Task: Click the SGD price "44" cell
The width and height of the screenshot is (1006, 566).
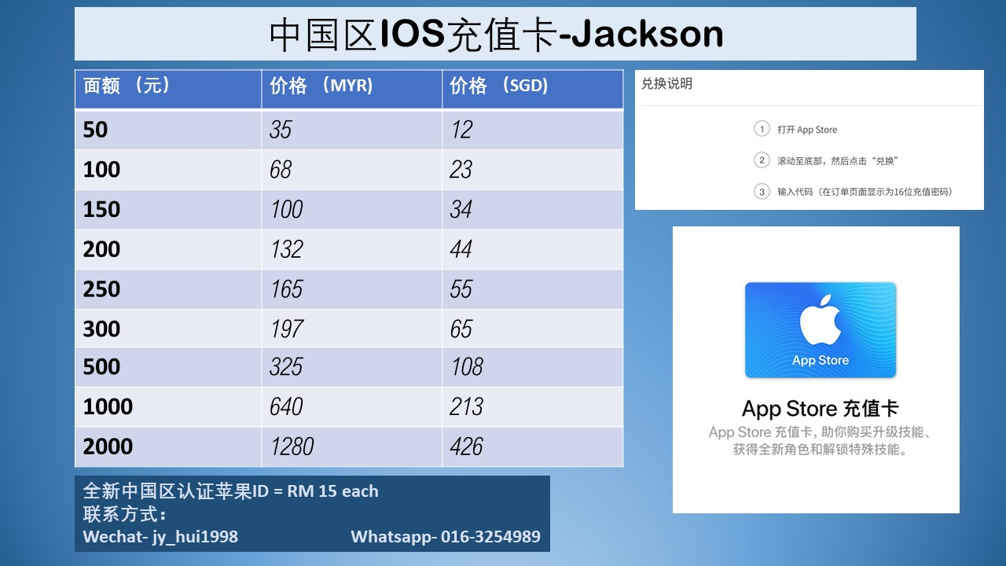Action: [x=533, y=249]
